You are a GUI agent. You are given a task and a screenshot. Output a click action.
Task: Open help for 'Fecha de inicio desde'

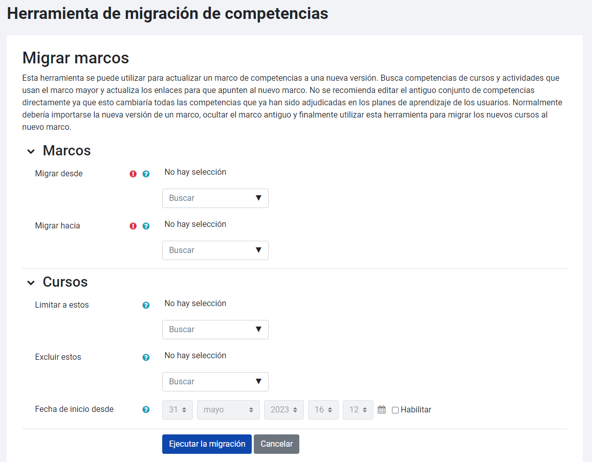(146, 409)
